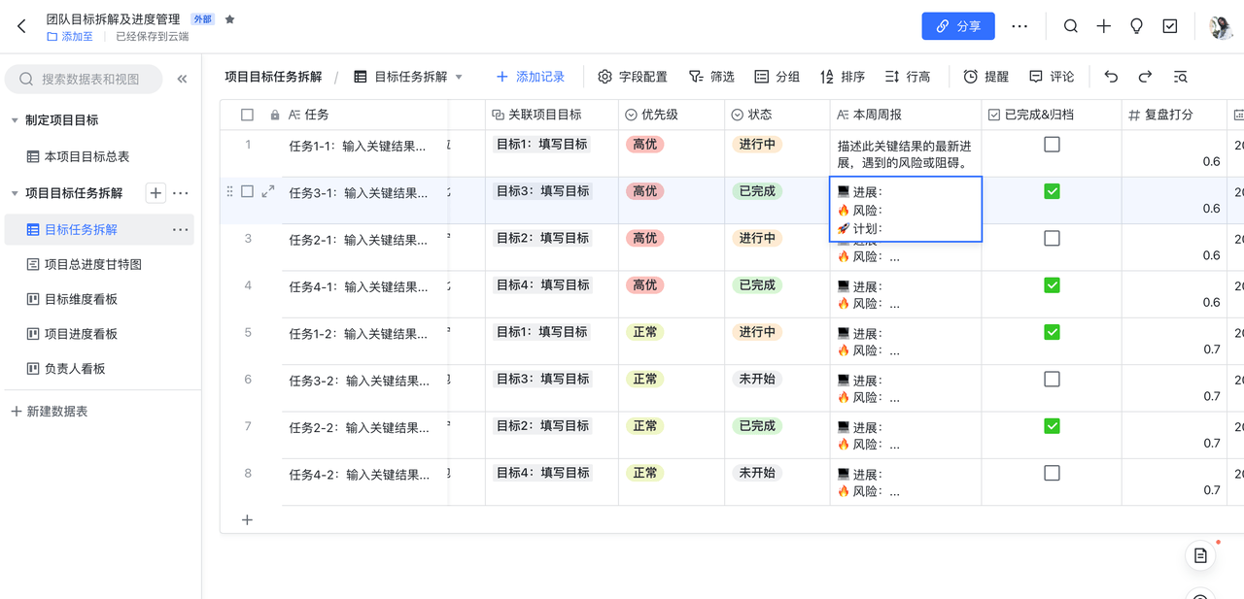The height and width of the screenshot is (599, 1244).
Task: Click 添加记录 to add a row
Action: (530, 77)
